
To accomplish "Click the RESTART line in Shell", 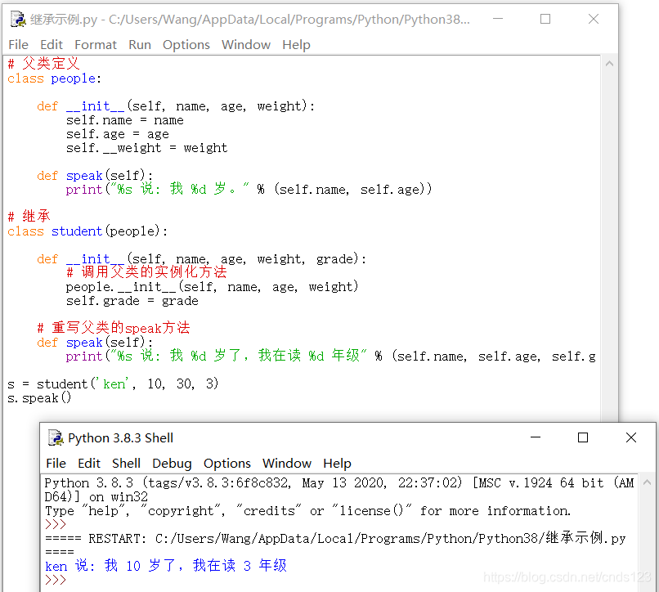I will pyautogui.click(x=335, y=538).
